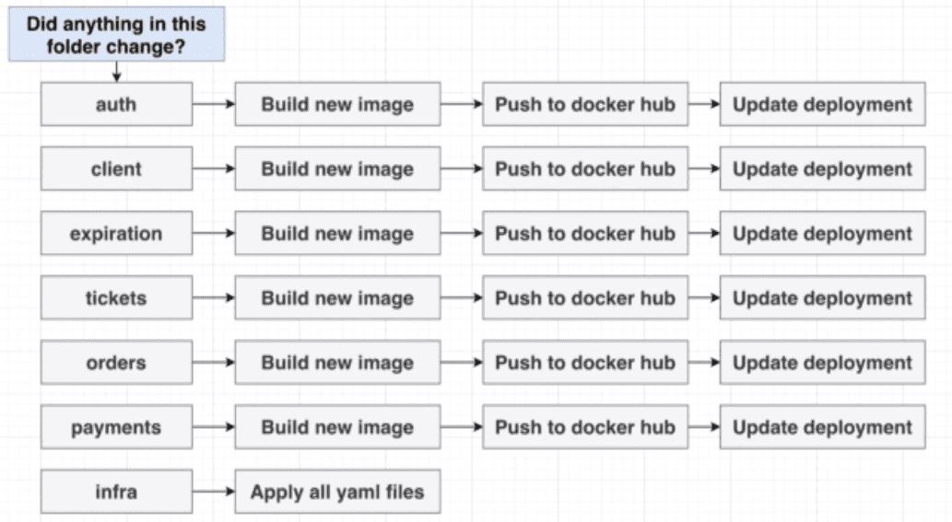This screenshot has height=522, width=952.
Task: Select the client folder box
Action: [116, 169]
